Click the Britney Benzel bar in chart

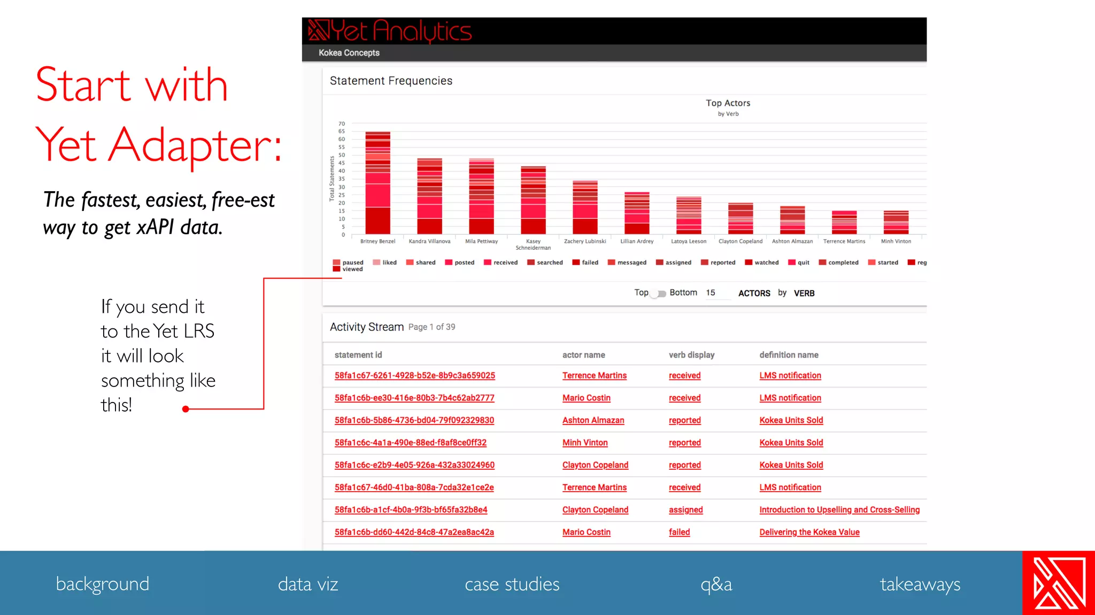pyautogui.click(x=377, y=183)
